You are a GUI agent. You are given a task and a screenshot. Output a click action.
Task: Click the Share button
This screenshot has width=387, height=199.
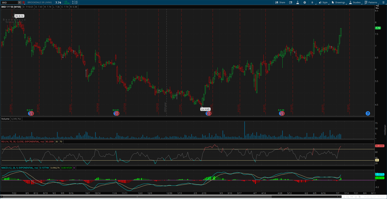(x=280, y=2)
